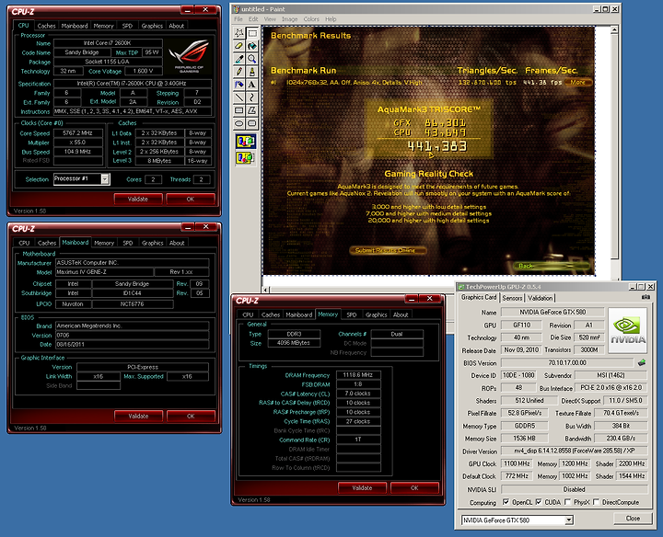Image resolution: width=663 pixels, height=537 pixels.
Task: Open the Colors menu in Paint
Action: click(x=311, y=19)
